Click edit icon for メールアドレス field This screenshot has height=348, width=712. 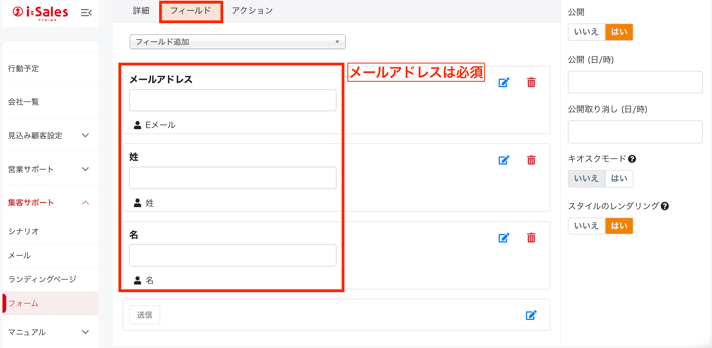(x=504, y=83)
